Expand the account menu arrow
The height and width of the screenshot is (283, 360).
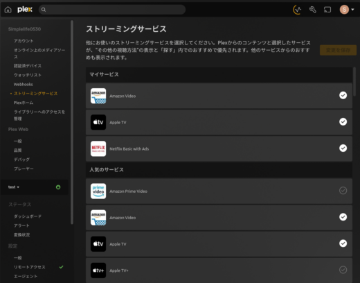point(352,10)
